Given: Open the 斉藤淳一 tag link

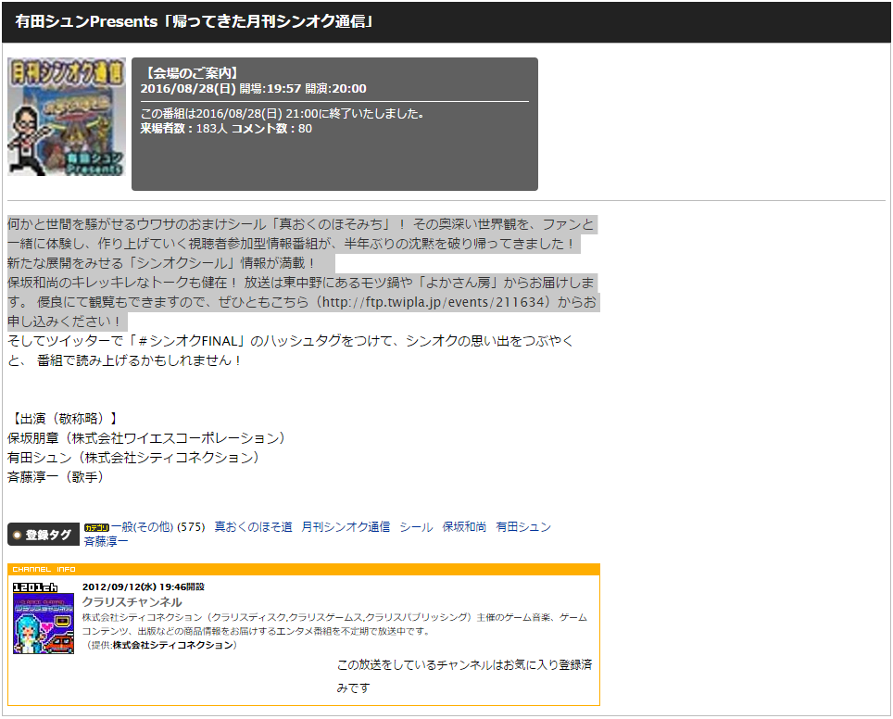Looking at the screenshot, I should (106, 541).
